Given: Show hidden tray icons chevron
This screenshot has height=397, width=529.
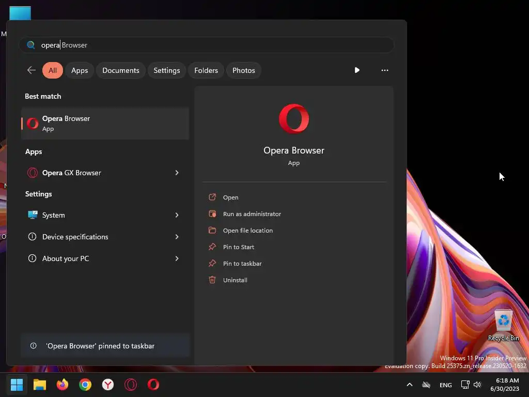Looking at the screenshot, I should tap(409, 385).
